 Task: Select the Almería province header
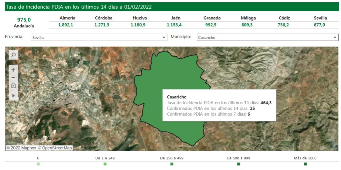(67, 18)
